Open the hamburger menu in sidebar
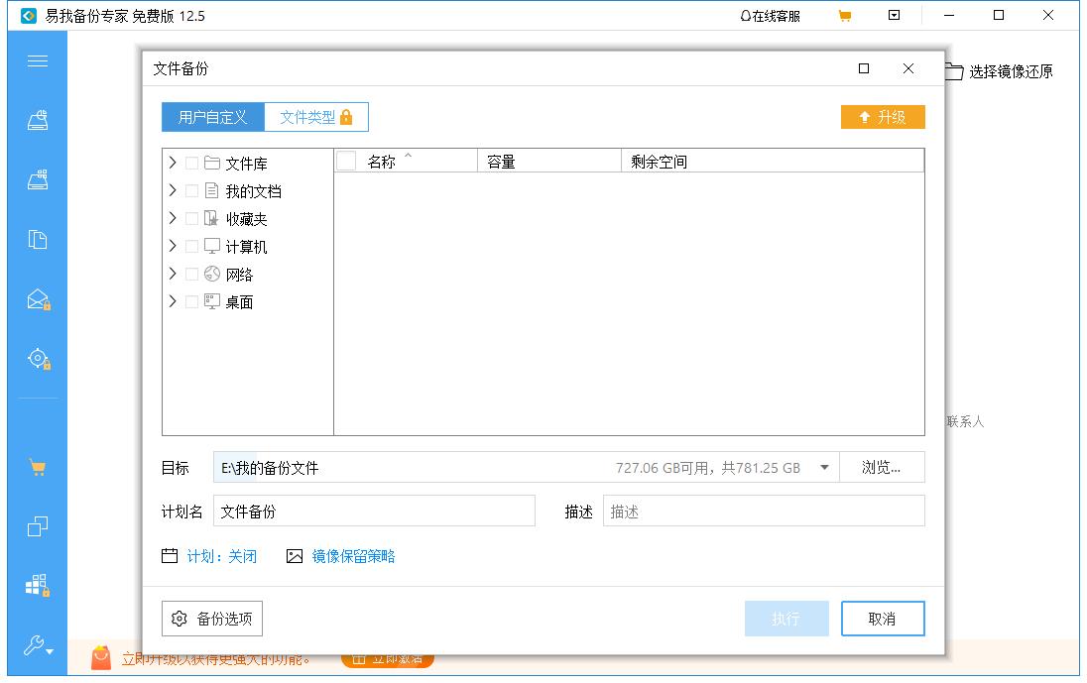 pyautogui.click(x=38, y=60)
